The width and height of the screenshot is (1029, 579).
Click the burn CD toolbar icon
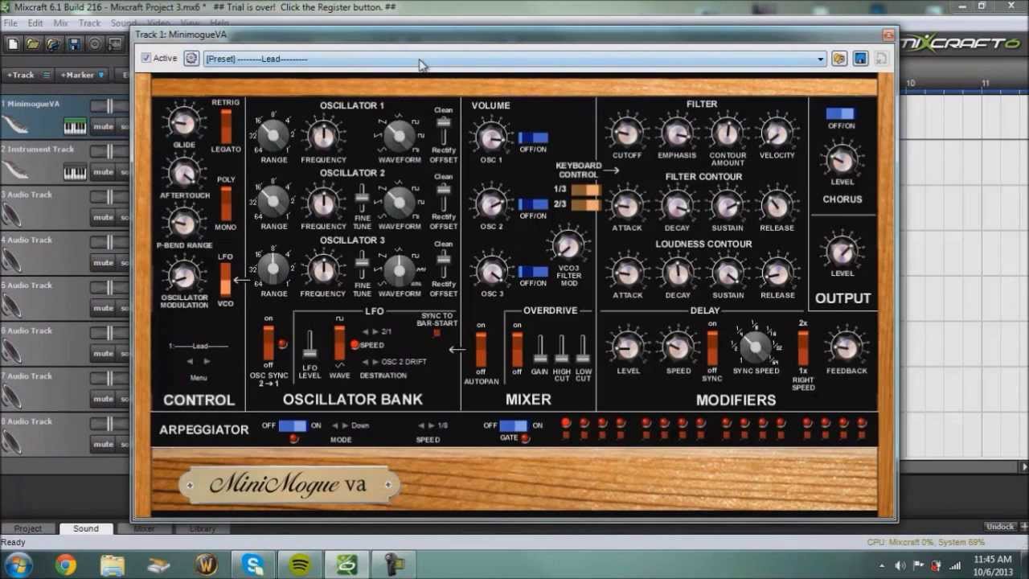pos(94,44)
